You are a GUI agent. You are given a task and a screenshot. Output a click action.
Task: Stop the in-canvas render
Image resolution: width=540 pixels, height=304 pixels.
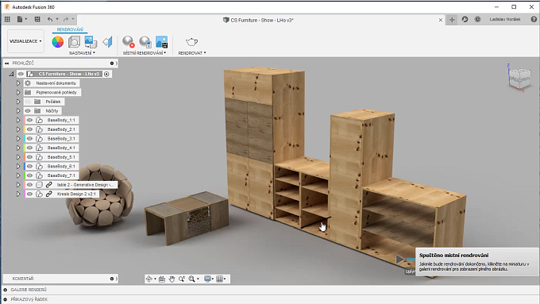pyautogui.click(x=129, y=42)
